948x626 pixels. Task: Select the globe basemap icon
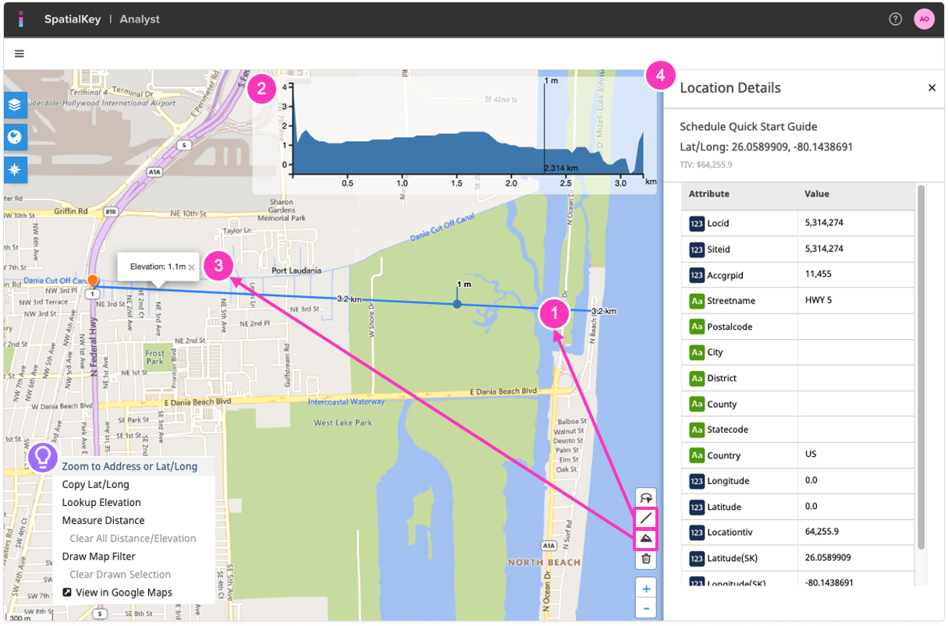(16, 137)
